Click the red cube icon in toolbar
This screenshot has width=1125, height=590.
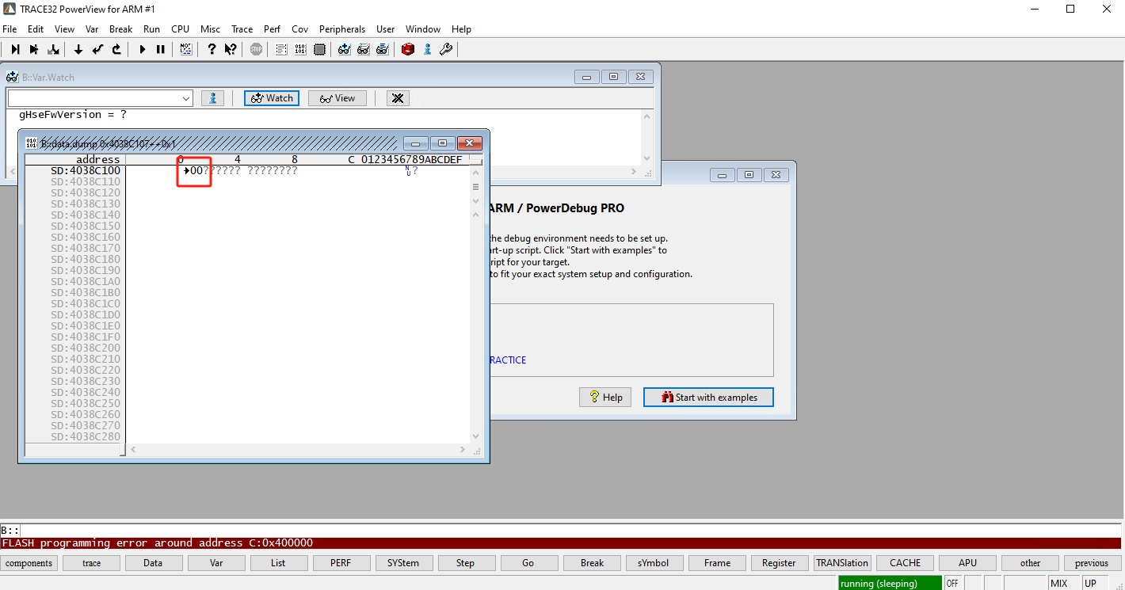408,49
